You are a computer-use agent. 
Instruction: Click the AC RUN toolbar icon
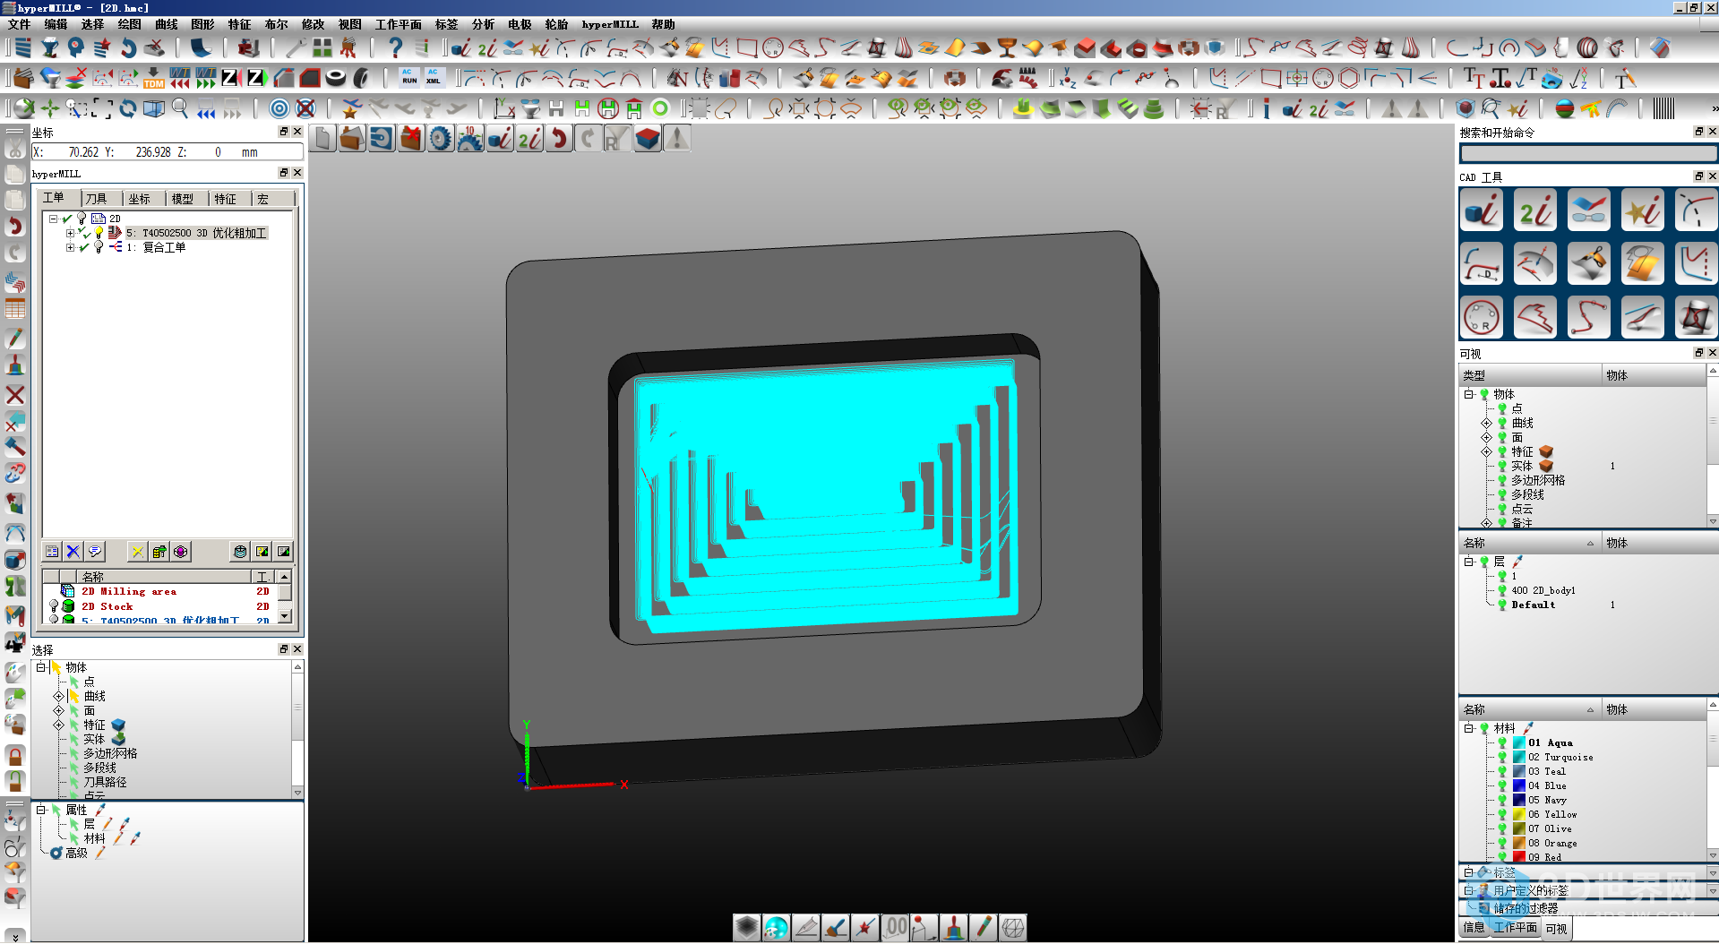pos(409,78)
